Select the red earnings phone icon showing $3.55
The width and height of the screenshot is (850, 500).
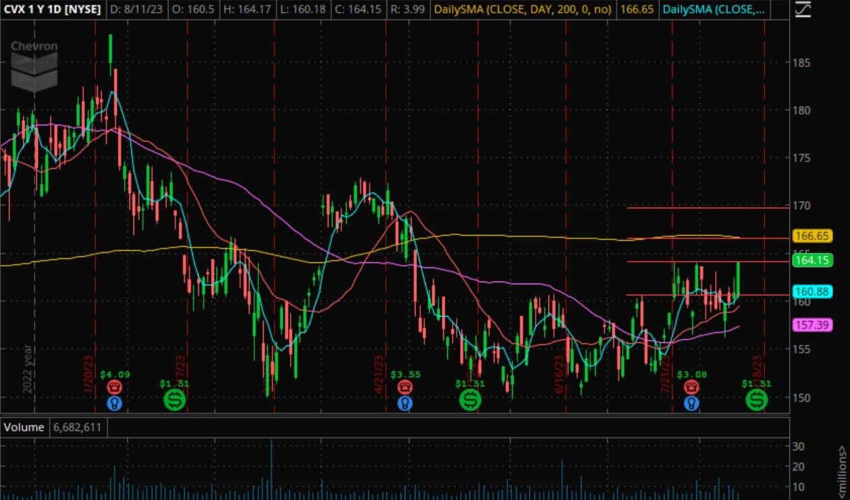click(x=405, y=387)
